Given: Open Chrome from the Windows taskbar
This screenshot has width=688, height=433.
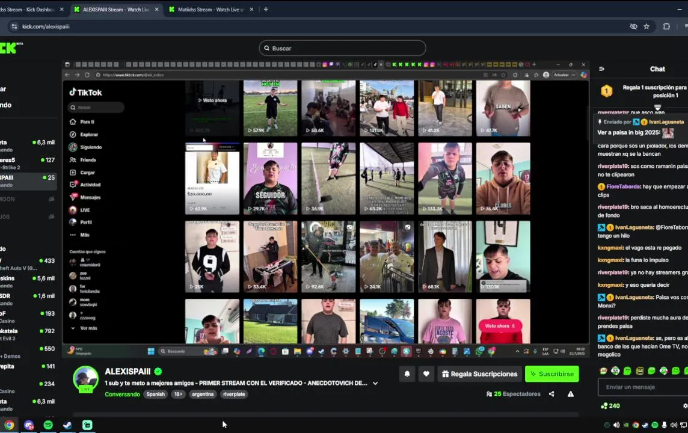Looking at the screenshot, I should [9, 425].
